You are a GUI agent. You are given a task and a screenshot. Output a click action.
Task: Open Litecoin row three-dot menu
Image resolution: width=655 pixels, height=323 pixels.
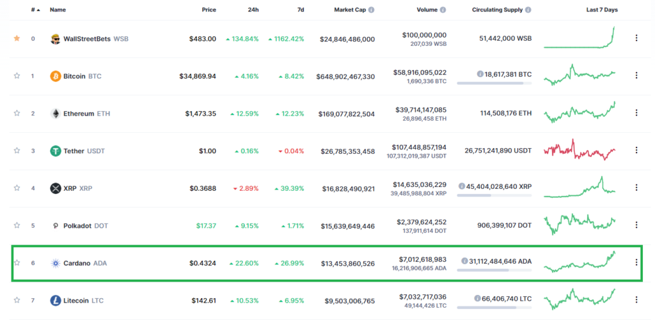(x=636, y=299)
